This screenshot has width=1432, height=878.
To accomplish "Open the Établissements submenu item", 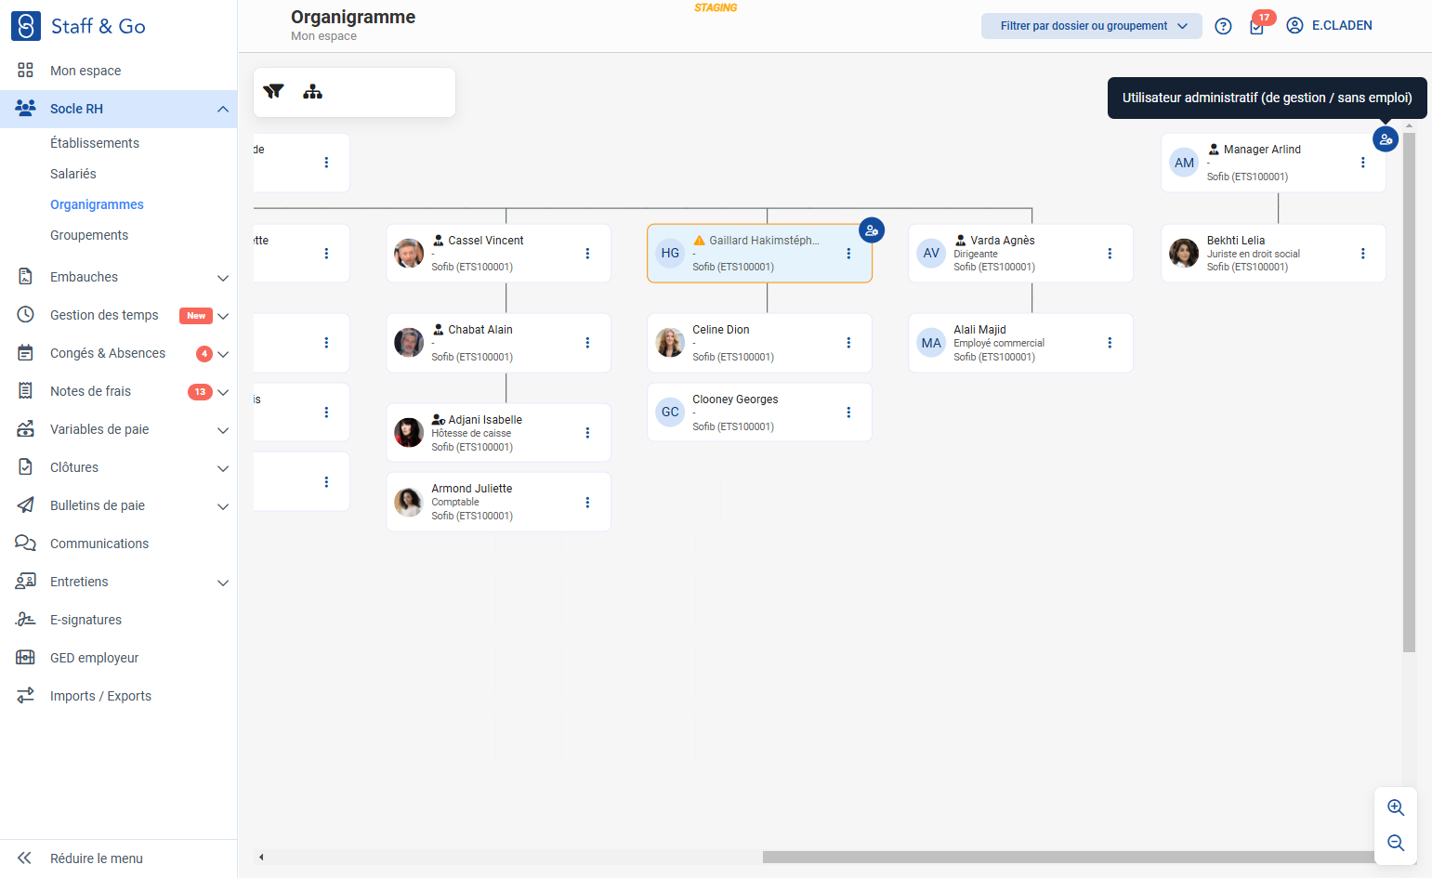I will tap(95, 143).
